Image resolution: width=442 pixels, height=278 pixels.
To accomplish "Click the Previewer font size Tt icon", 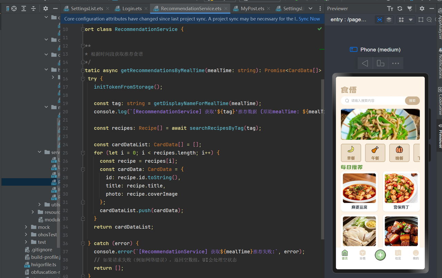I will coord(390,9).
